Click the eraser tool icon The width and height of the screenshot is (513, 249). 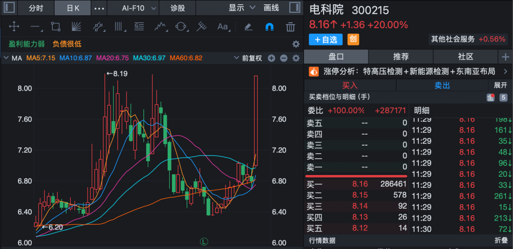click(248, 27)
